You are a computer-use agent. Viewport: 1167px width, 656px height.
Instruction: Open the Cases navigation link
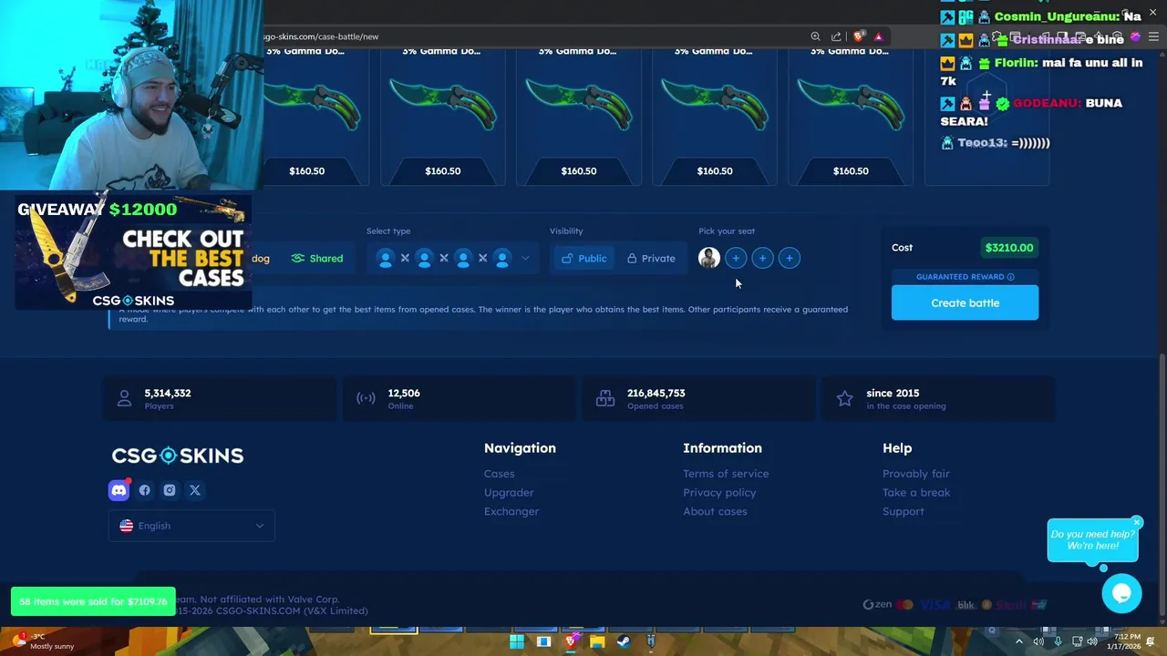[x=499, y=474]
